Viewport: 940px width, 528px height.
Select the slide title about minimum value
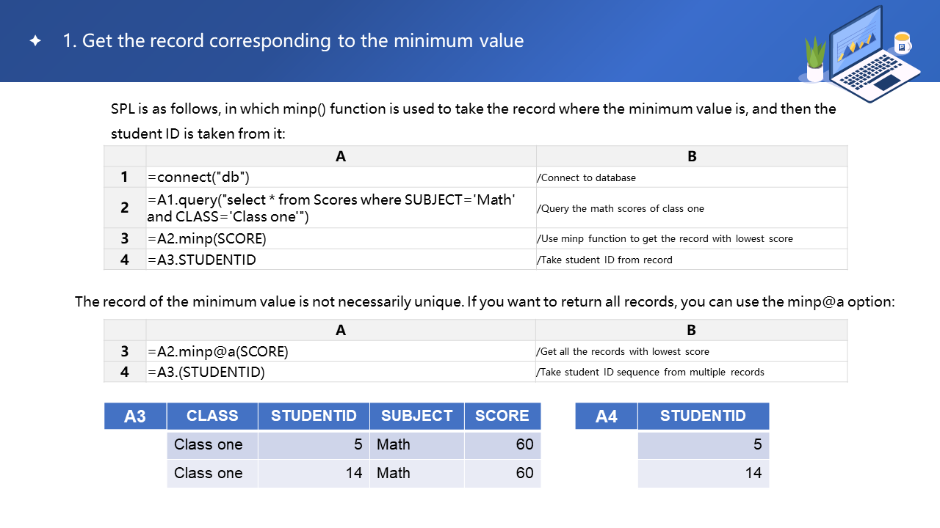[293, 40]
